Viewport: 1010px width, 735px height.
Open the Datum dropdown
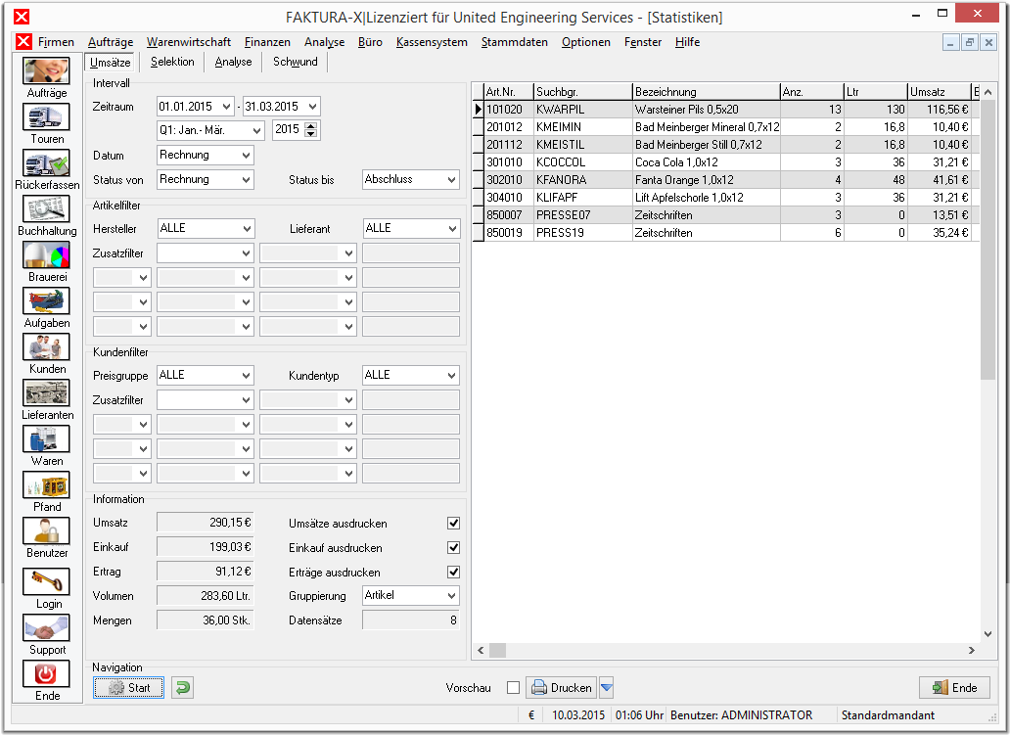click(x=246, y=156)
